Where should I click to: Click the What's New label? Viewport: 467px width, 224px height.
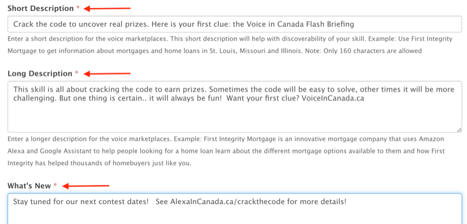coord(29,186)
